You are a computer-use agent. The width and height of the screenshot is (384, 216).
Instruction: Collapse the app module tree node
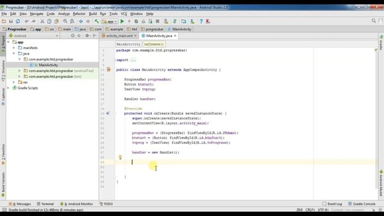click(8, 42)
